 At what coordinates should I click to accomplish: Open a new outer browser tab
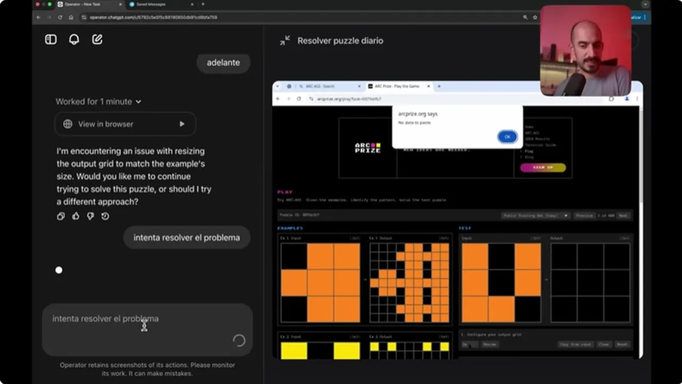tap(202, 4)
